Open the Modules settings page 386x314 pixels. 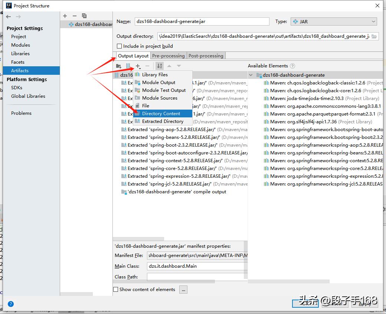point(20,45)
